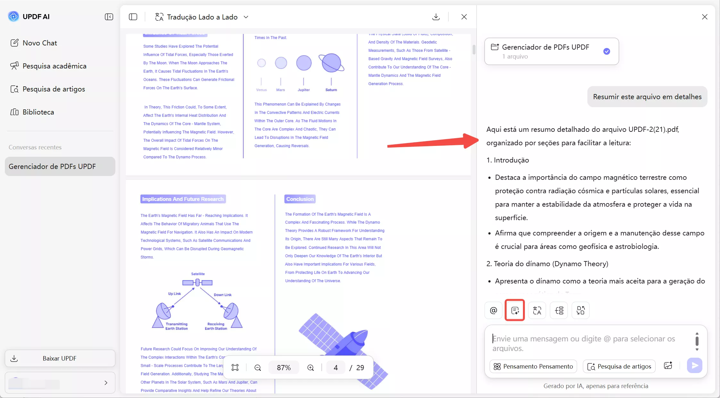Zoom in on the PDF page
The height and width of the screenshot is (398, 720).
click(x=310, y=367)
